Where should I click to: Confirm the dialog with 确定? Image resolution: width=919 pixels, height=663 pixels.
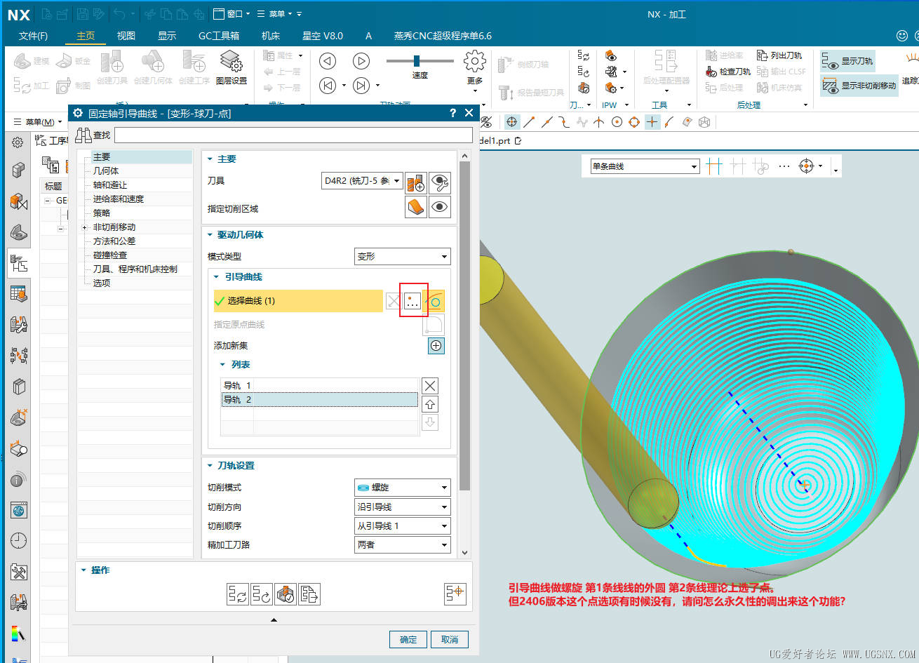point(408,640)
